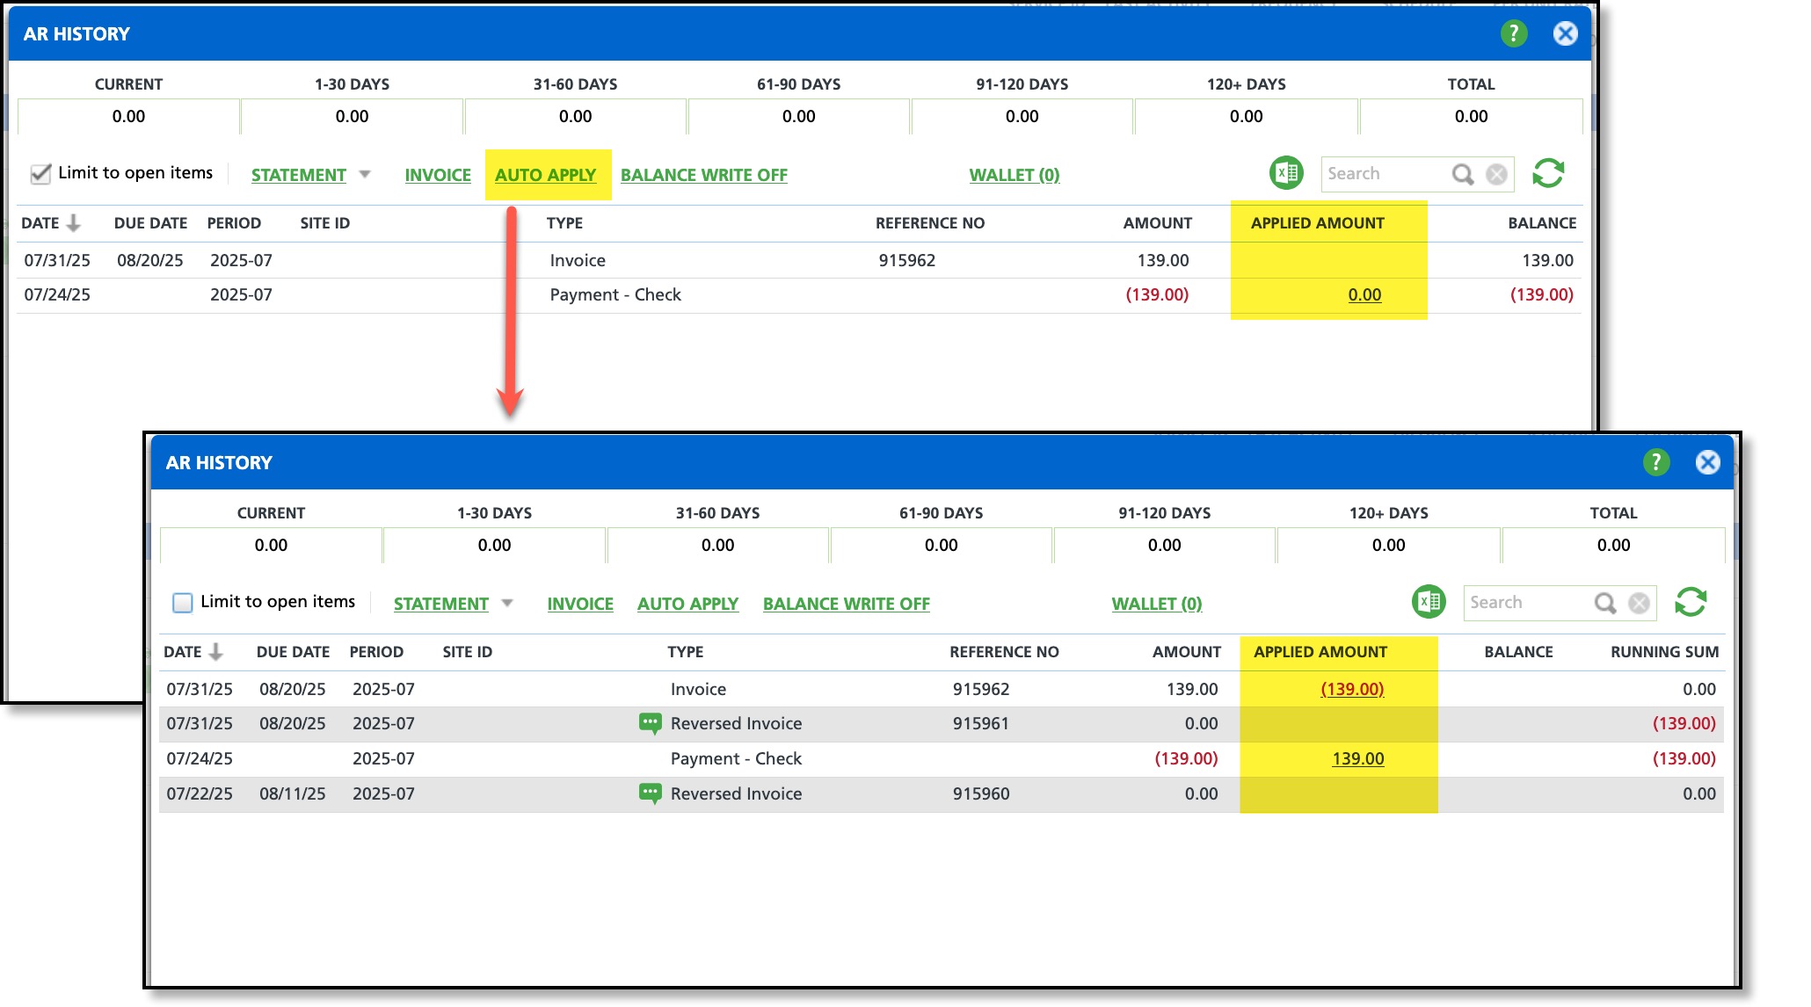This screenshot has width=1811, height=1007.
Task: Click Excel export icon in upper window
Action: [1286, 173]
